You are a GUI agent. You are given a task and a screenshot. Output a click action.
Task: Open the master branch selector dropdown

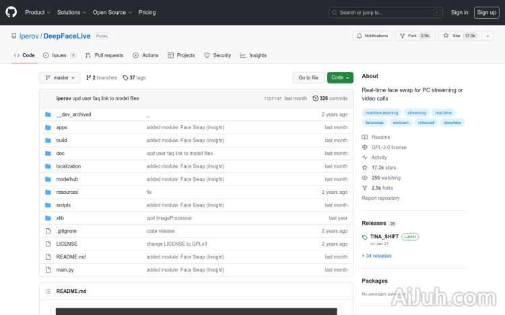coord(59,78)
